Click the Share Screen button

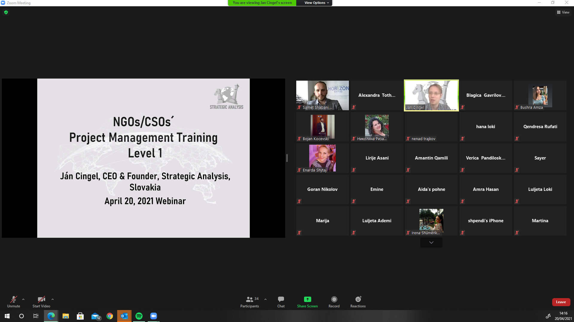307,302
